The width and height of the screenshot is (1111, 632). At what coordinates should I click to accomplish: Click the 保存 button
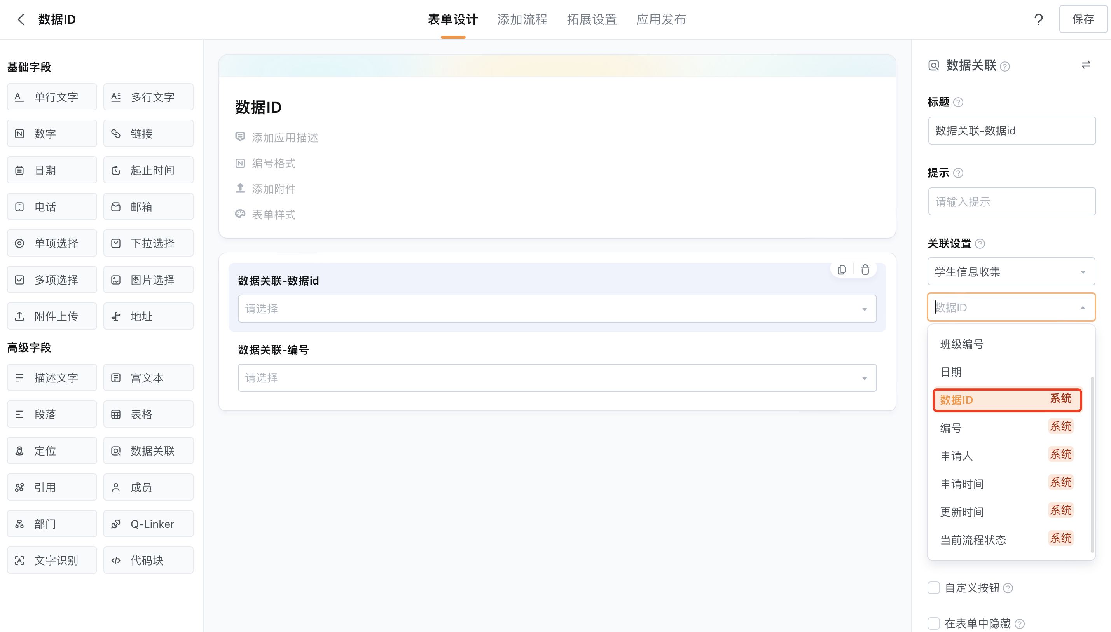click(1083, 19)
